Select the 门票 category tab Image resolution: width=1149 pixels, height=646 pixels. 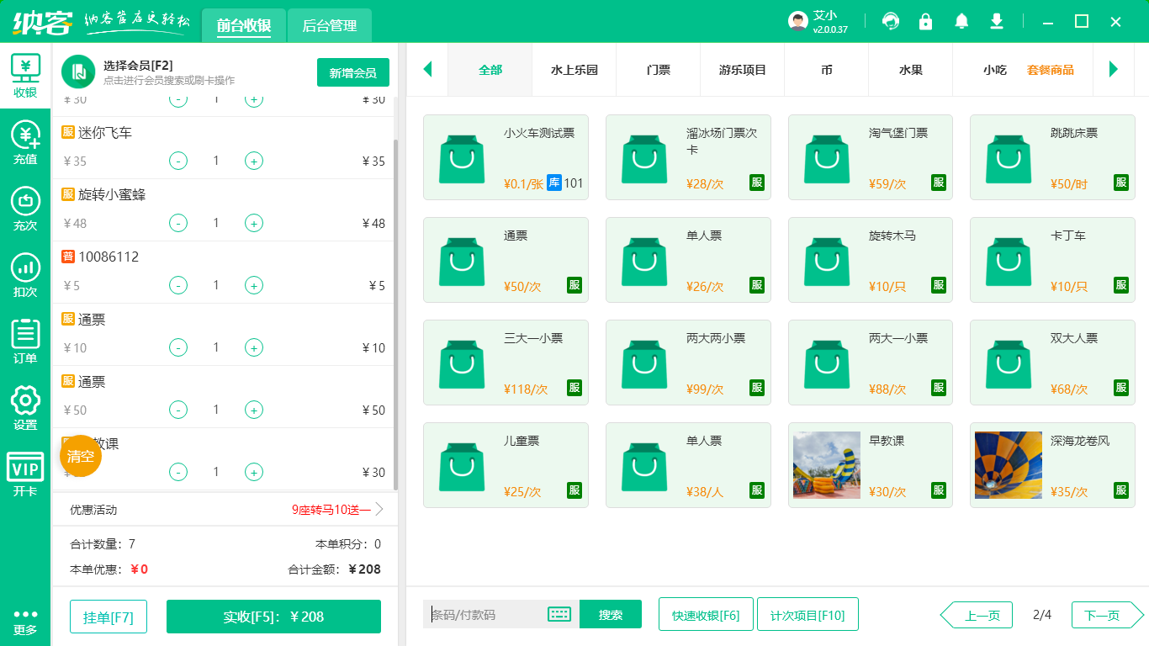pos(658,70)
